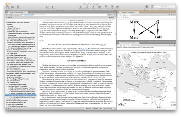Zoom In on Synoptic picture pane
Viewport: 181px width, 117px height.
[128, 15]
